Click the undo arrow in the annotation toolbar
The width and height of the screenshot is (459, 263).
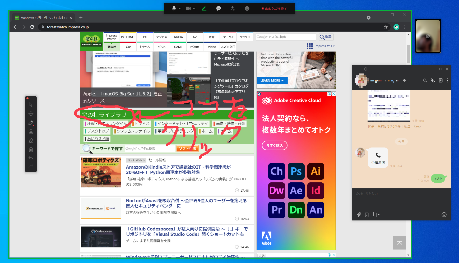pyautogui.click(x=31, y=158)
